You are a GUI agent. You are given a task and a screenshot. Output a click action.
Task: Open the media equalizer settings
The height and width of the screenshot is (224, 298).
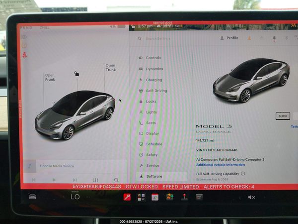[x=95, y=180]
